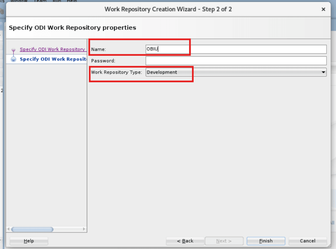This screenshot has width=336, height=249.
Task: Open the first Specify ODI Work Repository link
Action: click(x=53, y=49)
